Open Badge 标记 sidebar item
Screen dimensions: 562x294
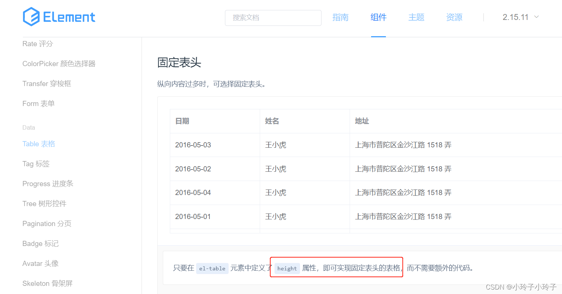40,243
